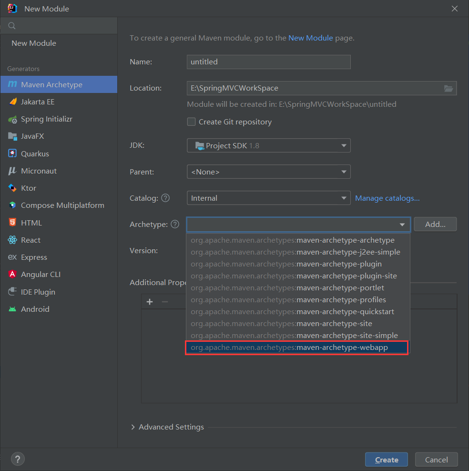This screenshot has width=469, height=471.
Task: Open the Location folder browse icon
Action: tap(449, 88)
